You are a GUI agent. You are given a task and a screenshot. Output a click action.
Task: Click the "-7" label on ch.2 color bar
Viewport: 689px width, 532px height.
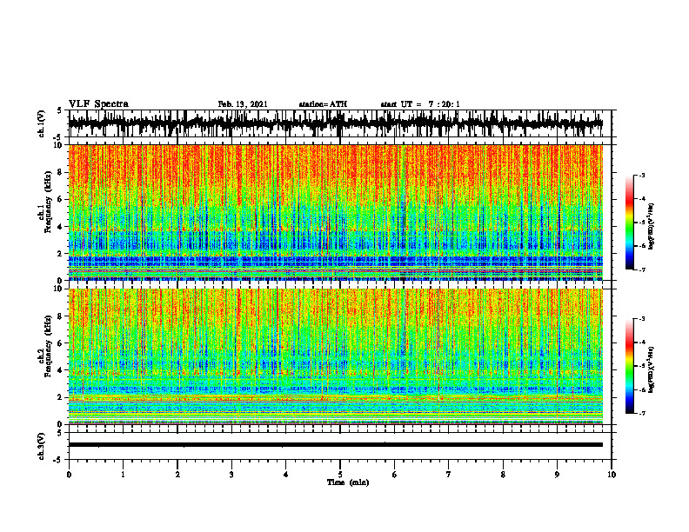[641, 414]
